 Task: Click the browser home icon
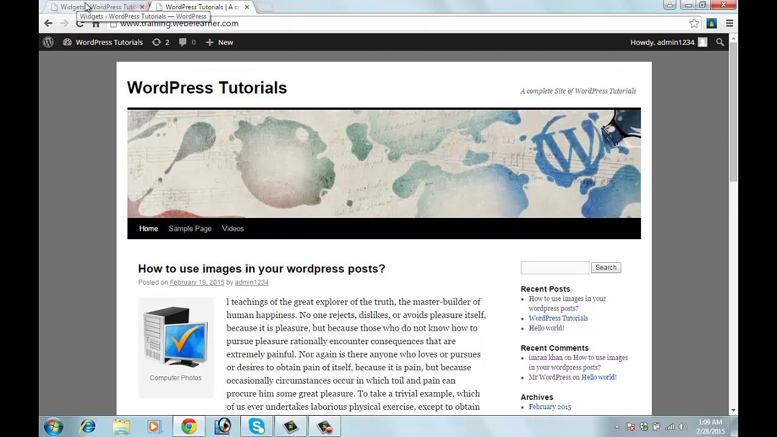pos(96,24)
